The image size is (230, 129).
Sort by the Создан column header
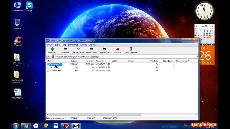point(115,61)
